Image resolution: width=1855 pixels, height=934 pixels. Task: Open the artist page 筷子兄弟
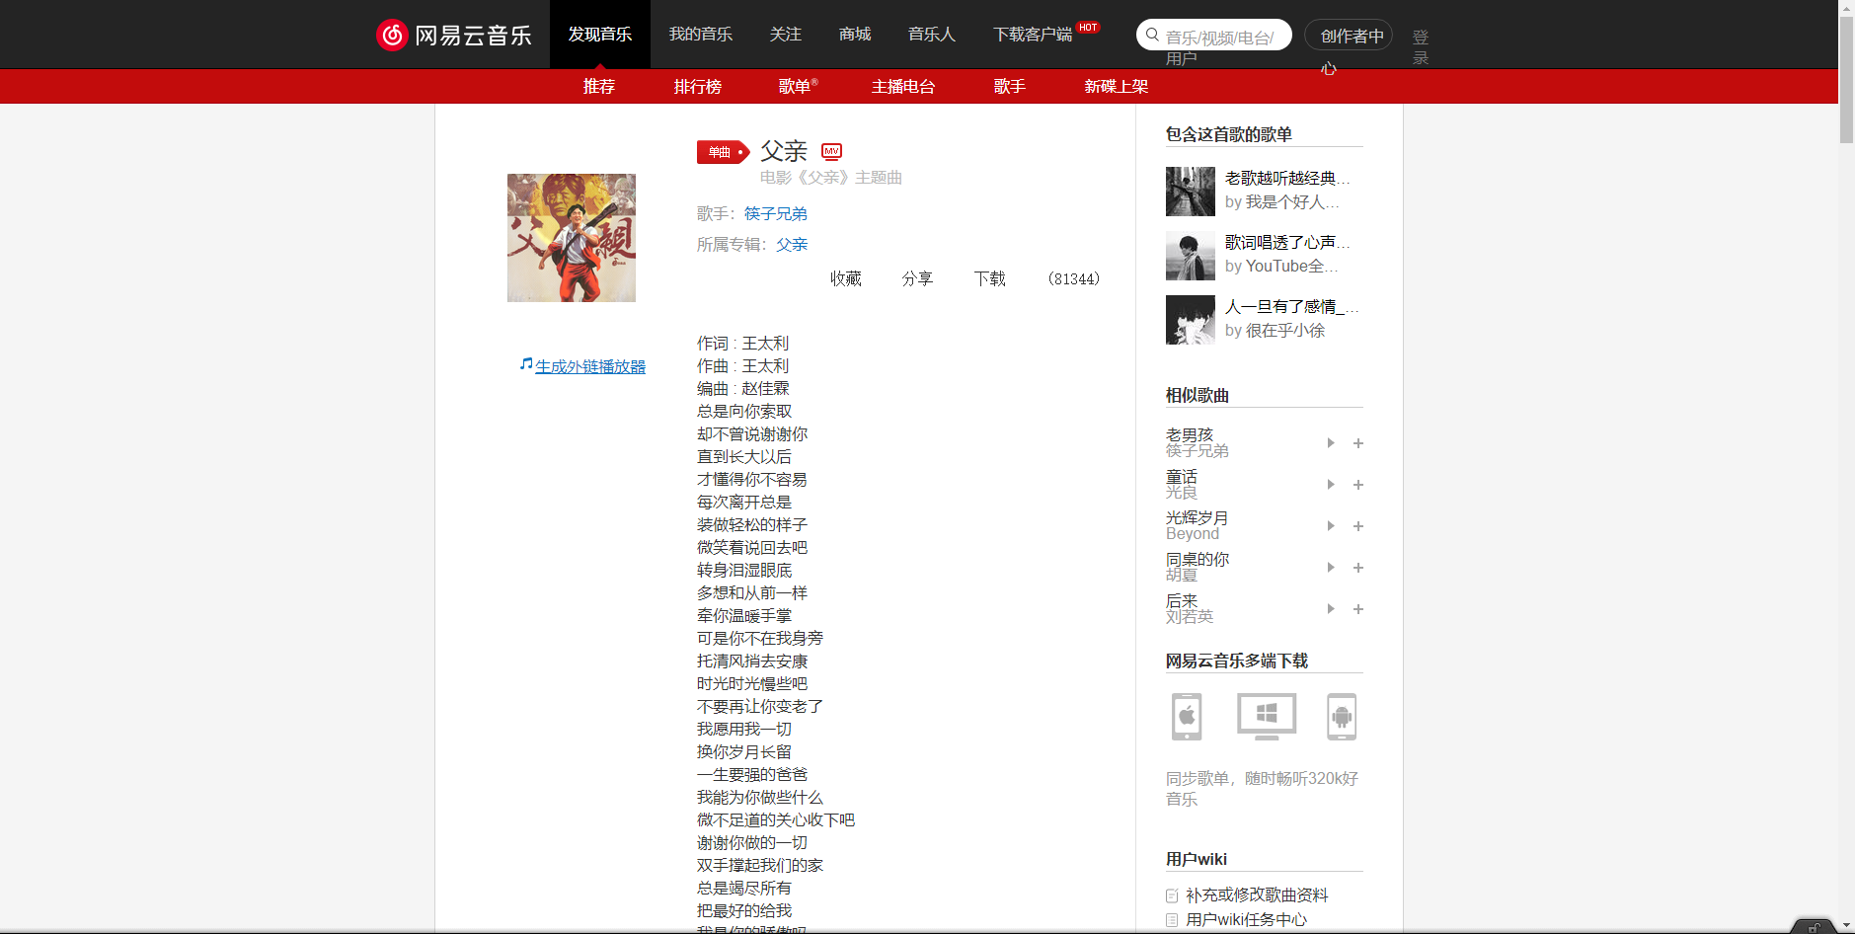coord(775,213)
